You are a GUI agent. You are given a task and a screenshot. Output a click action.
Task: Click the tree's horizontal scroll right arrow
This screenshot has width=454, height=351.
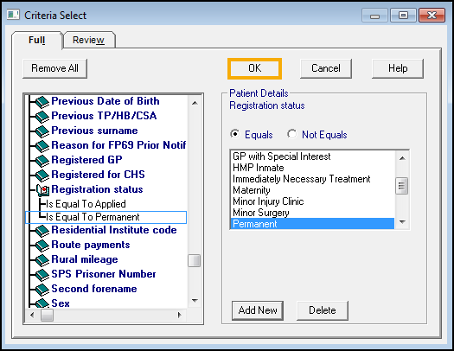tap(180, 315)
